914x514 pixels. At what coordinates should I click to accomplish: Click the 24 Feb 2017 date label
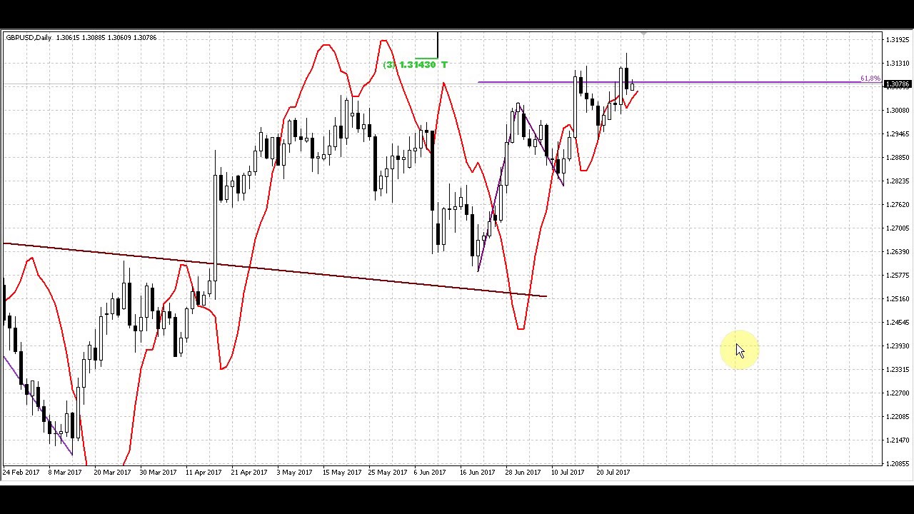(21, 473)
